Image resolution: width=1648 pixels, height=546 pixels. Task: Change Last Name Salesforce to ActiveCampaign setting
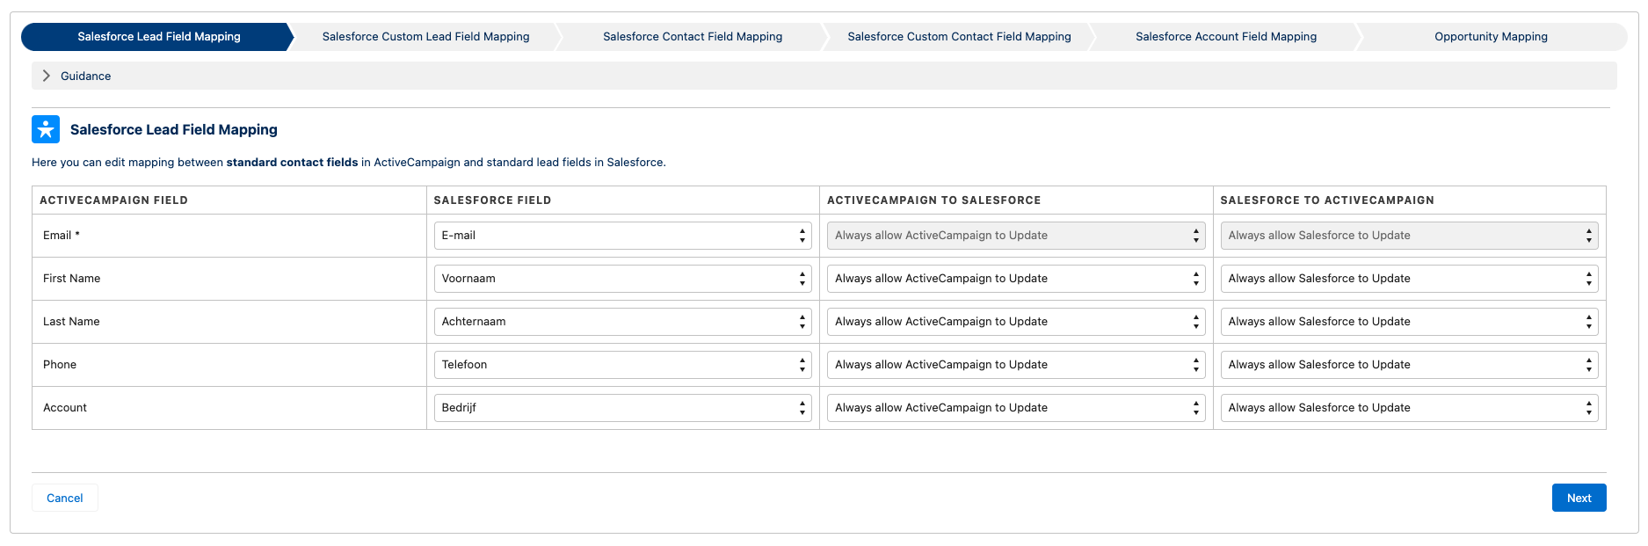1409,322
